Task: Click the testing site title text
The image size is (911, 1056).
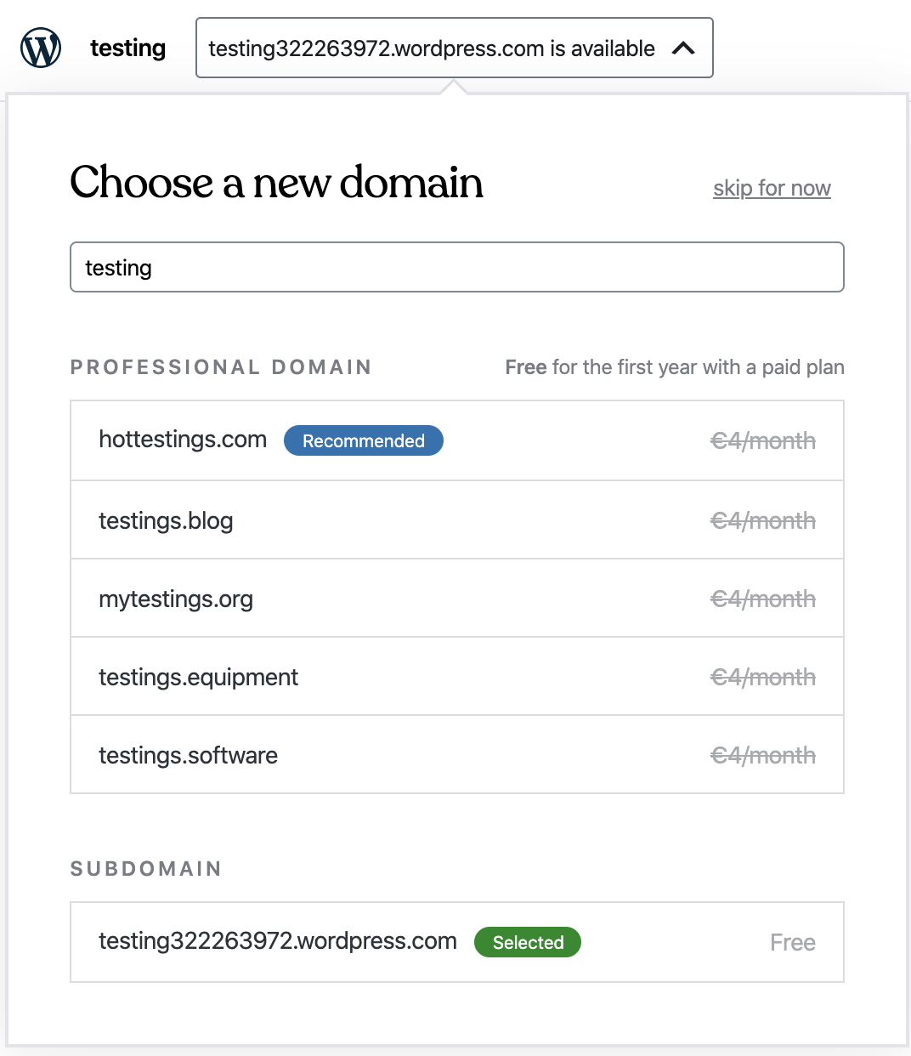Action: point(127,48)
